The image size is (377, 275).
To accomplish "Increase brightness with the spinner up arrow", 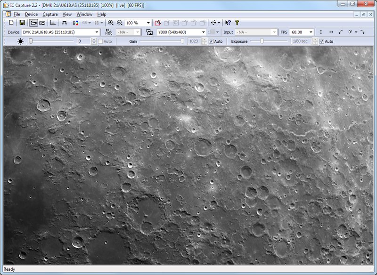I will pos(94,40).
